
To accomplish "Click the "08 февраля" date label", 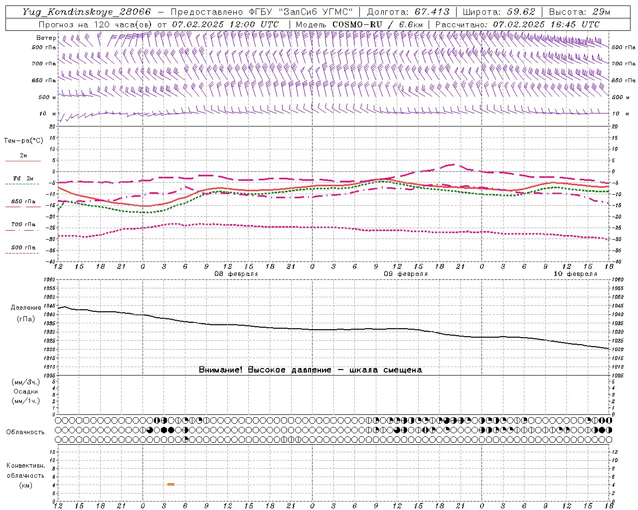I will (236, 274).
